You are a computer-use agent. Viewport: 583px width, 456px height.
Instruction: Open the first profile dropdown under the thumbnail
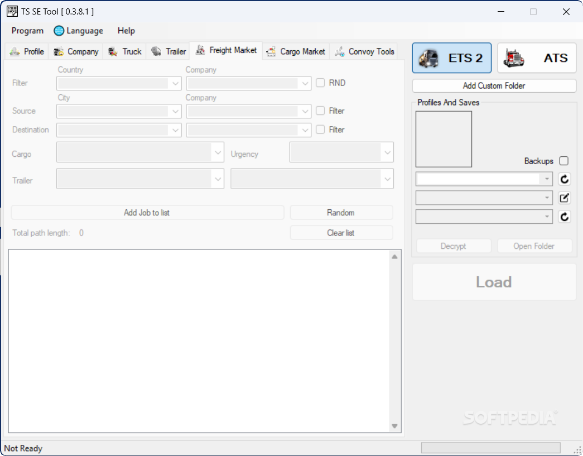pyautogui.click(x=484, y=179)
